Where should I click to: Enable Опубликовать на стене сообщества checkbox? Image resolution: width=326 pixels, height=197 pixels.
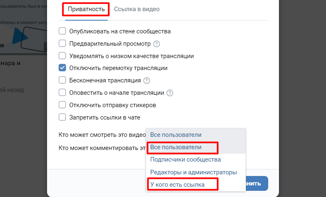62,31
